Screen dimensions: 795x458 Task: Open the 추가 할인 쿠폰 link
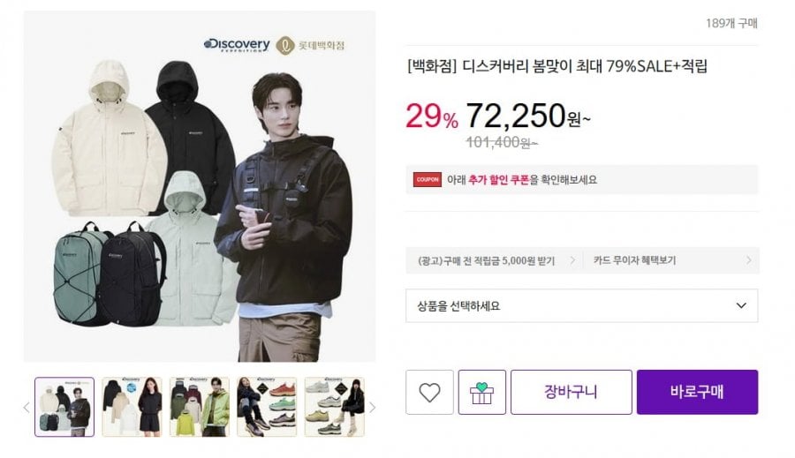tap(498, 180)
